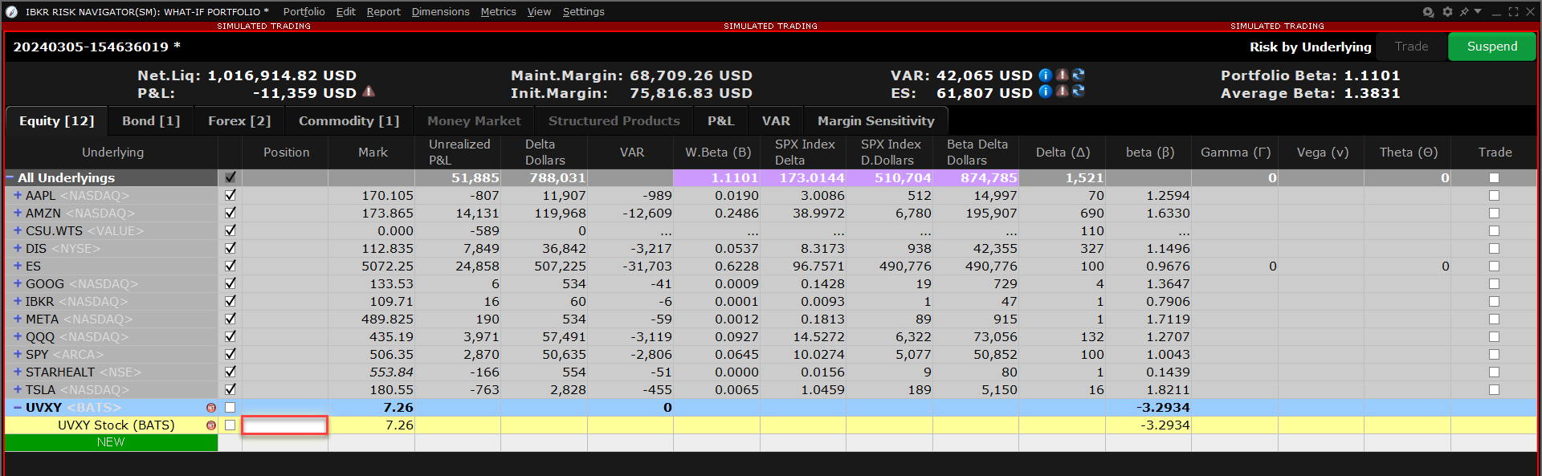Open the Settings menu
Viewport: 1542px width, 476px height.
point(583,12)
